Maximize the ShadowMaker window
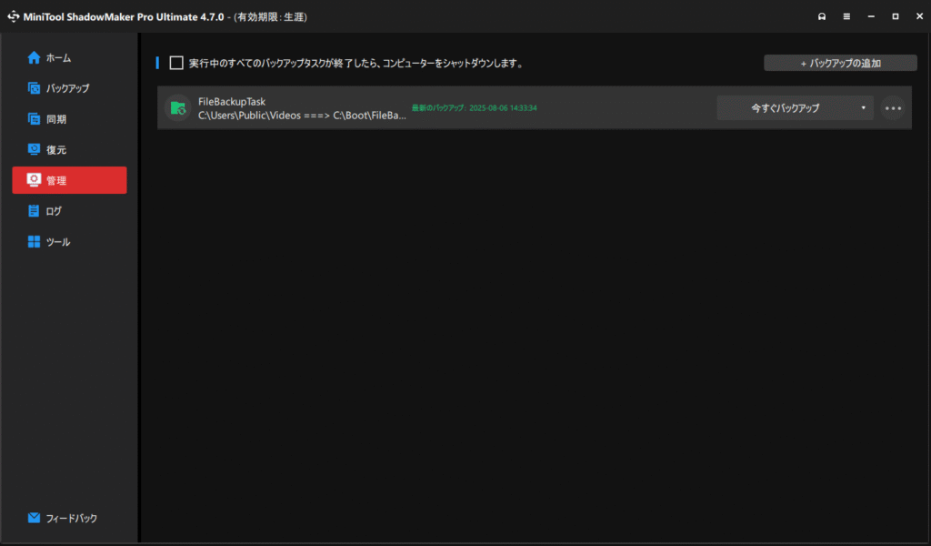 click(896, 16)
